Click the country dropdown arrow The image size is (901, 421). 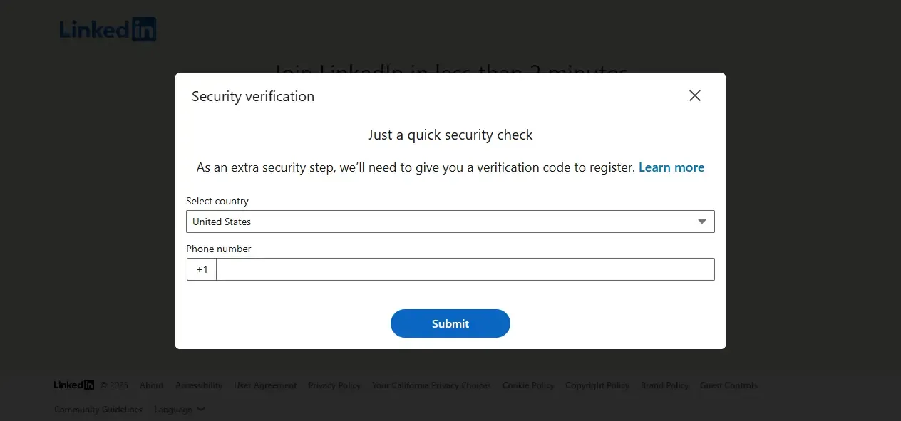(x=702, y=222)
